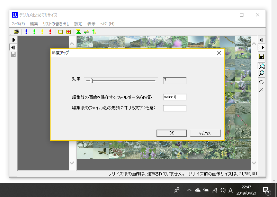Click the empty yellow square frame icon
Viewport: 277px width, 197px height.
(x=61, y=32)
